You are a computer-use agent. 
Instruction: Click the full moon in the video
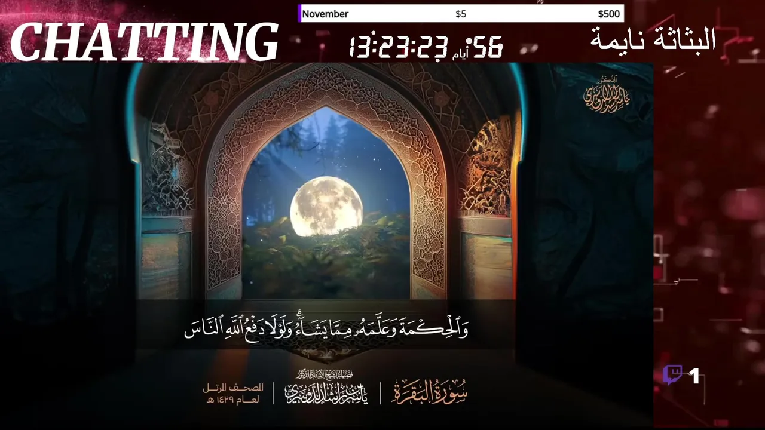click(x=326, y=207)
